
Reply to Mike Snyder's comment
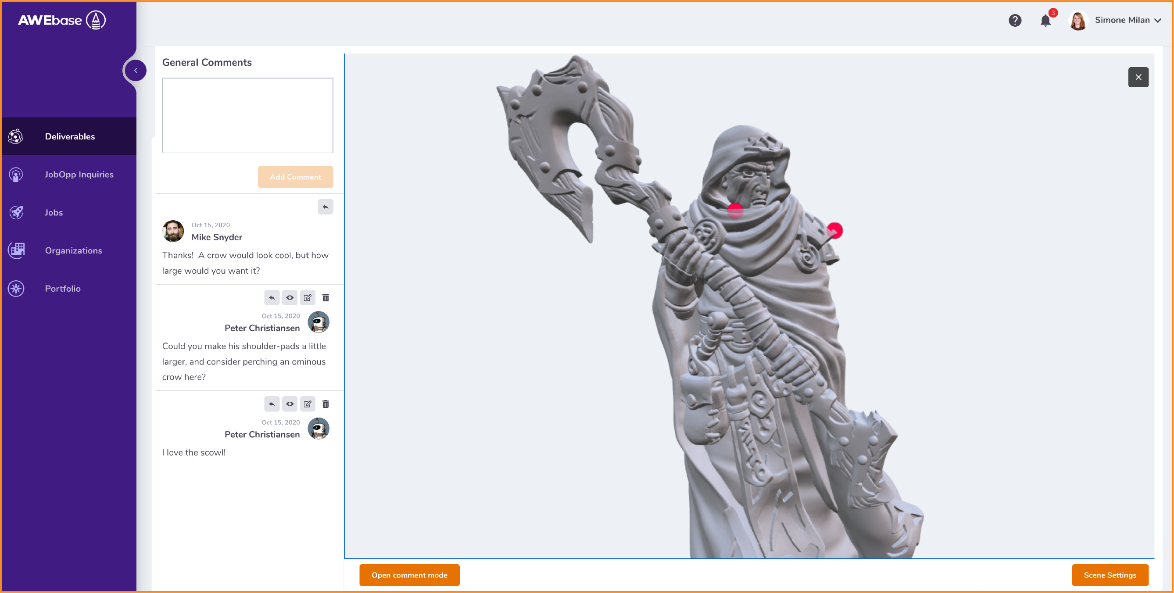pos(326,207)
